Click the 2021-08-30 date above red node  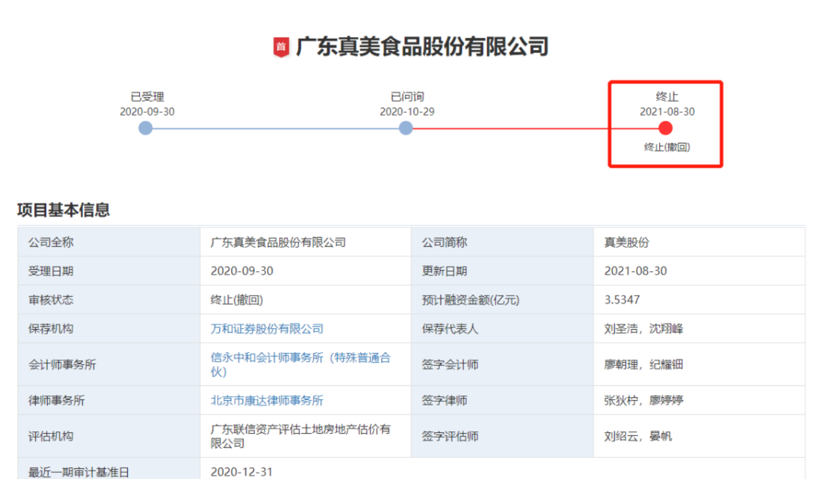click(x=667, y=112)
